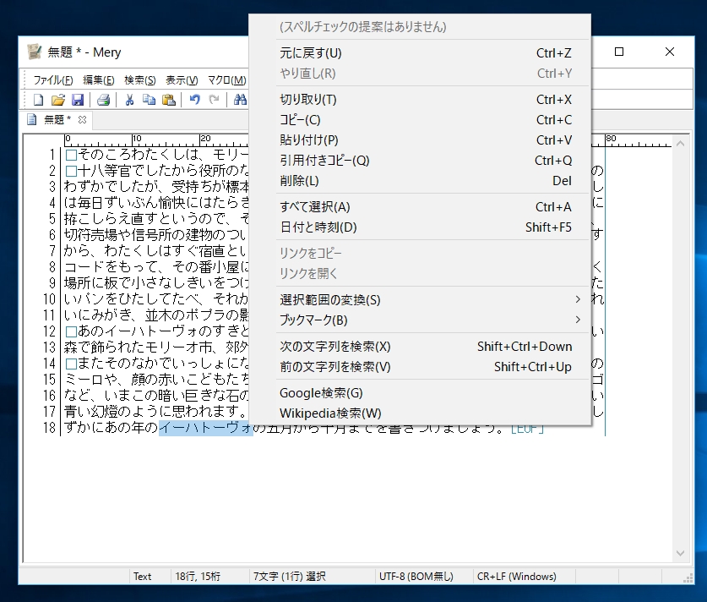Copy selection with the copy pages icon
Screen dimensions: 707x602
pos(149,99)
